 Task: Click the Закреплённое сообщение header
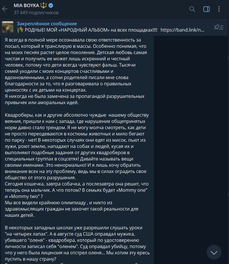click(47, 24)
